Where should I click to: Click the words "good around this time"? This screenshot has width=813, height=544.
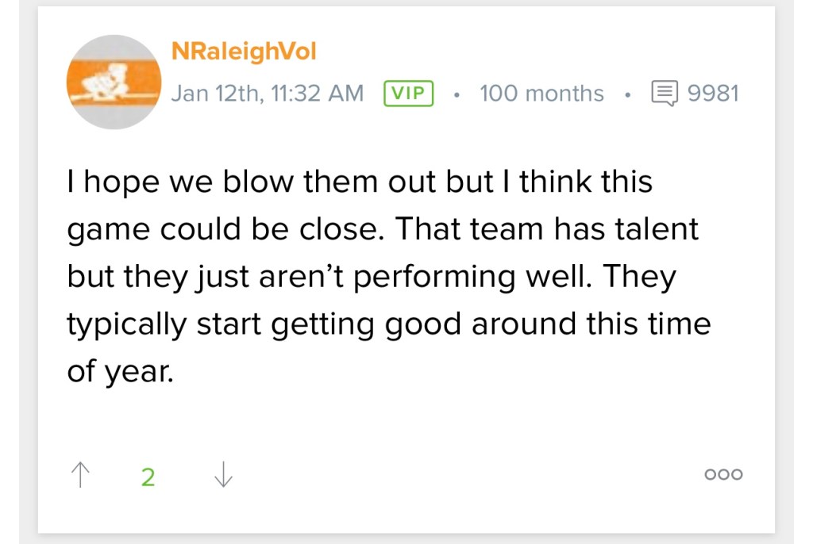pyautogui.click(x=548, y=324)
